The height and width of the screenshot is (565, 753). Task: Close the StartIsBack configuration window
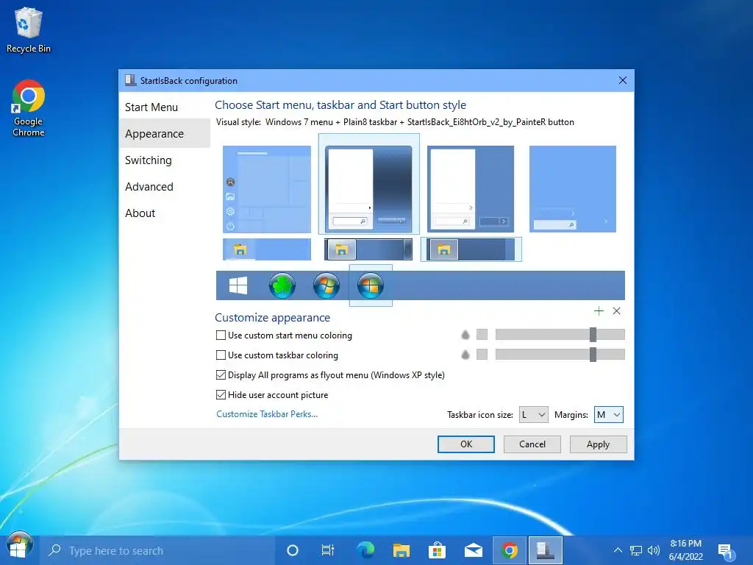(x=622, y=80)
